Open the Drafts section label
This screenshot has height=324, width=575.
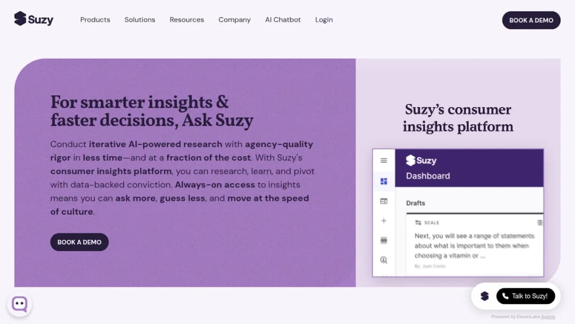(x=415, y=203)
